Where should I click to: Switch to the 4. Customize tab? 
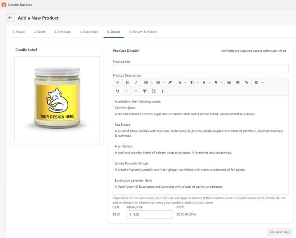[89, 32]
